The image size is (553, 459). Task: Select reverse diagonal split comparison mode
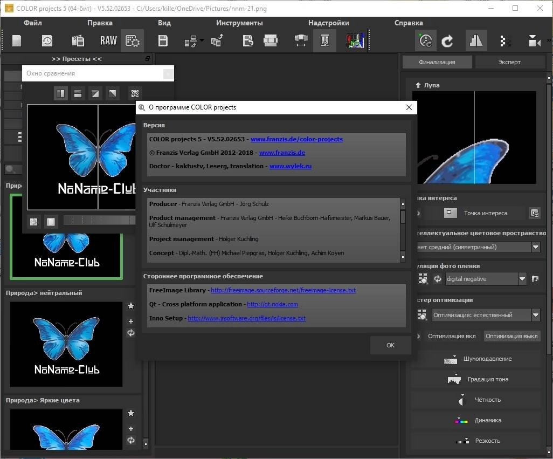113,93
